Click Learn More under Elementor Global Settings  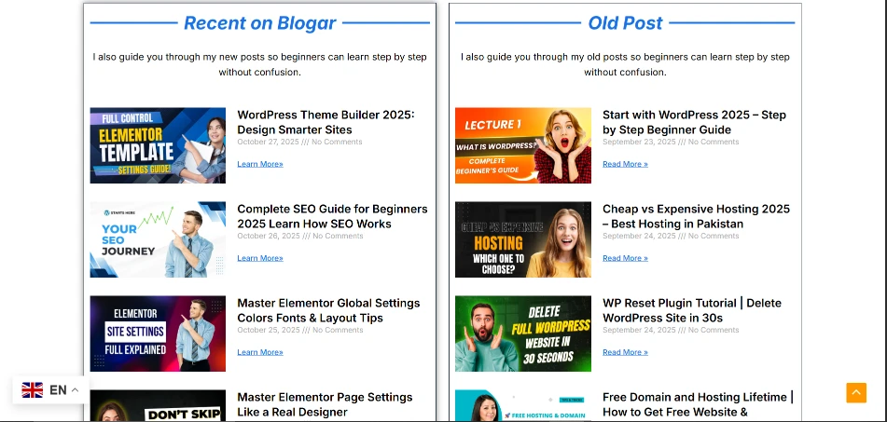coord(260,352)
